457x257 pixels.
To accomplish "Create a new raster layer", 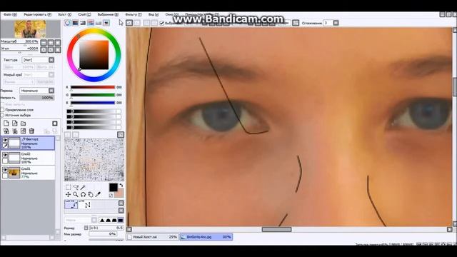I will click(6, 124).
